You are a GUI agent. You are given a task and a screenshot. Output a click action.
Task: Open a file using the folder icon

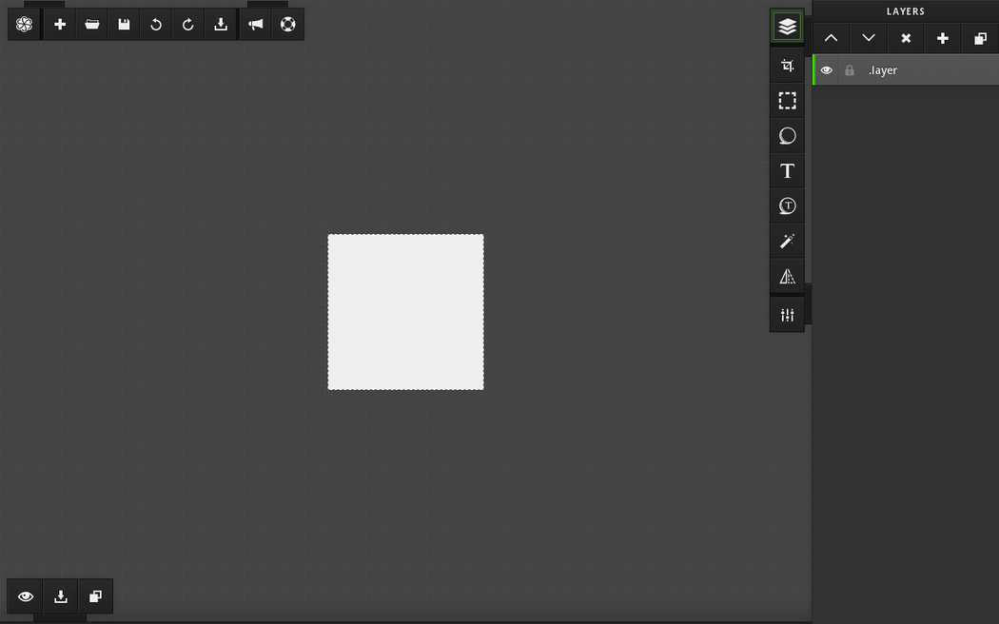coord(92,25)
